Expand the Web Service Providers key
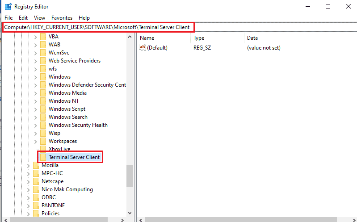357x222 pixels. tap(35, 61)
